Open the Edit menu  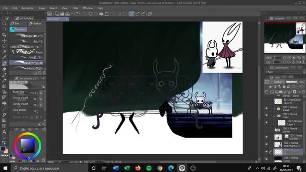tap(14, 8)
